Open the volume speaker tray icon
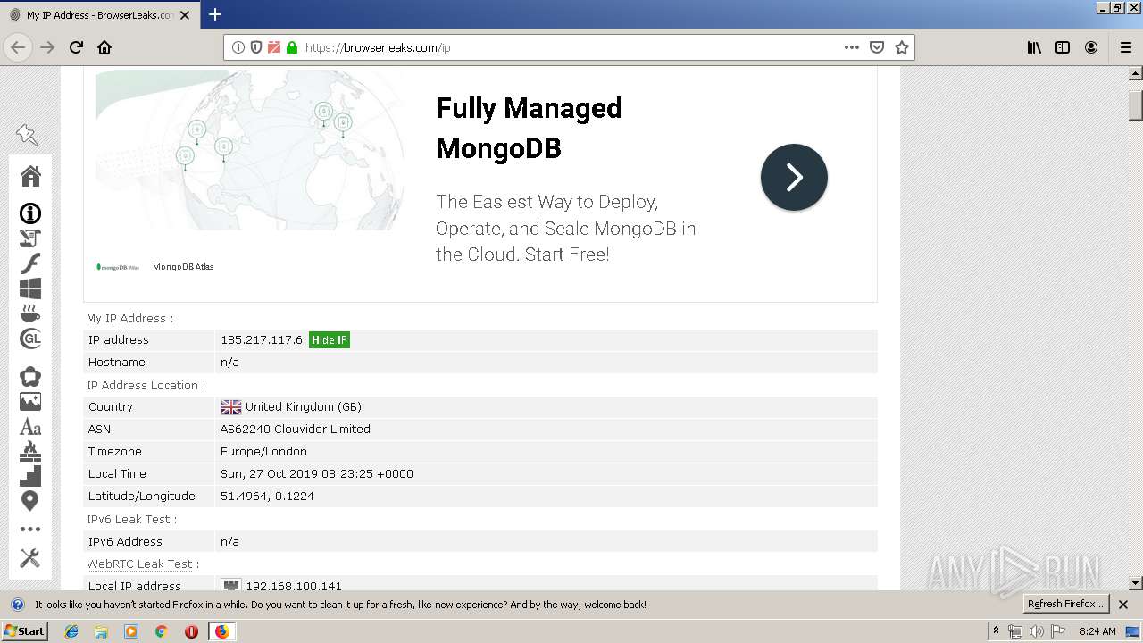Viewport: 1143px width, 643px height. tap(1036, 631)
